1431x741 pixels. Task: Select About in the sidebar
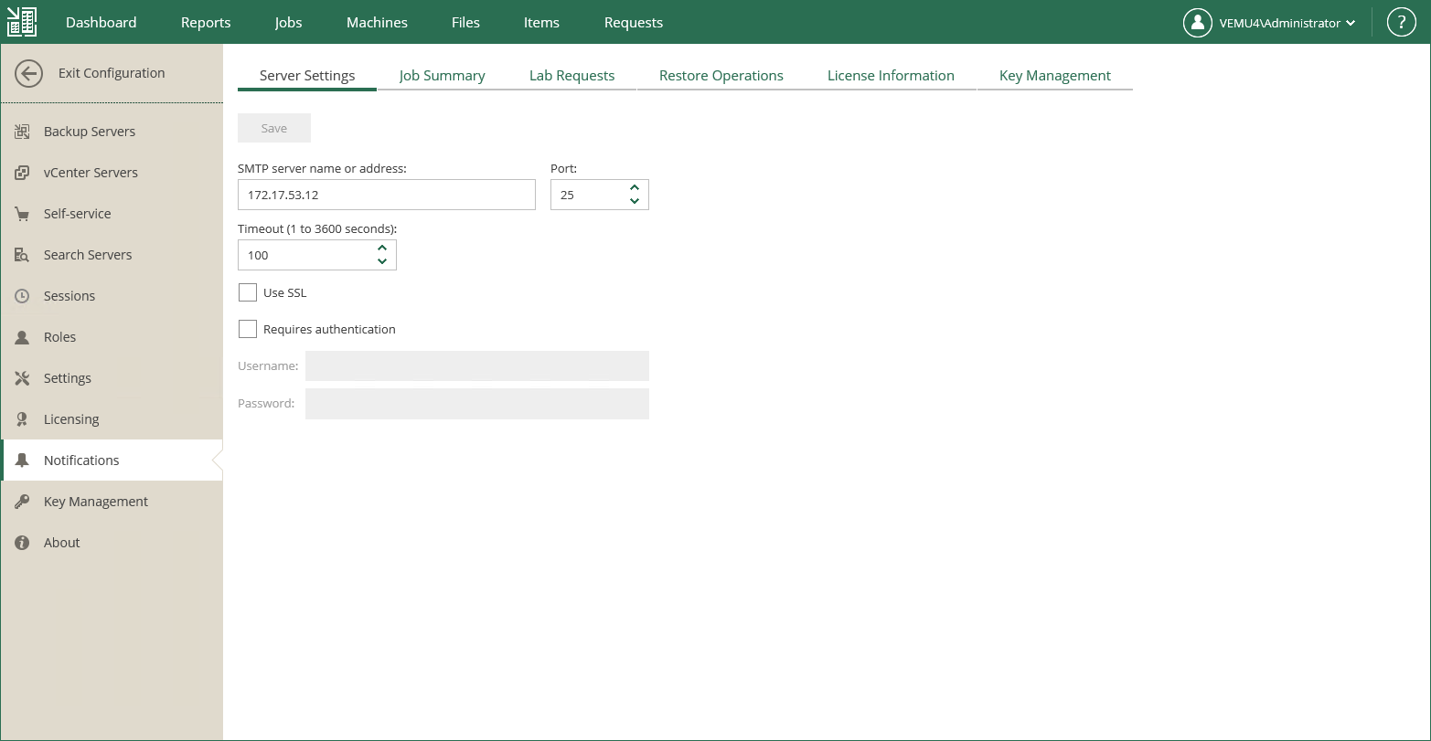tap(112, 543)
